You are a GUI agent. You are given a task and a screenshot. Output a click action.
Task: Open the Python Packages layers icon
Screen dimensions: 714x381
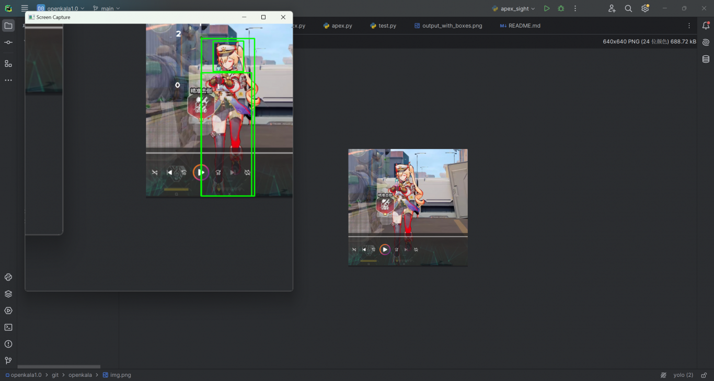pyautogui.click(x=8, y=294)
